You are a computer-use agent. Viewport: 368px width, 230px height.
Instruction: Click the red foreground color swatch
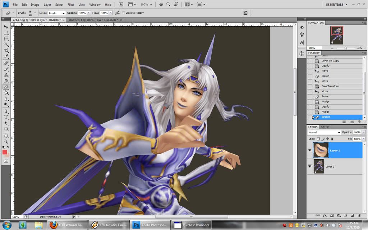tap(5, 152)
